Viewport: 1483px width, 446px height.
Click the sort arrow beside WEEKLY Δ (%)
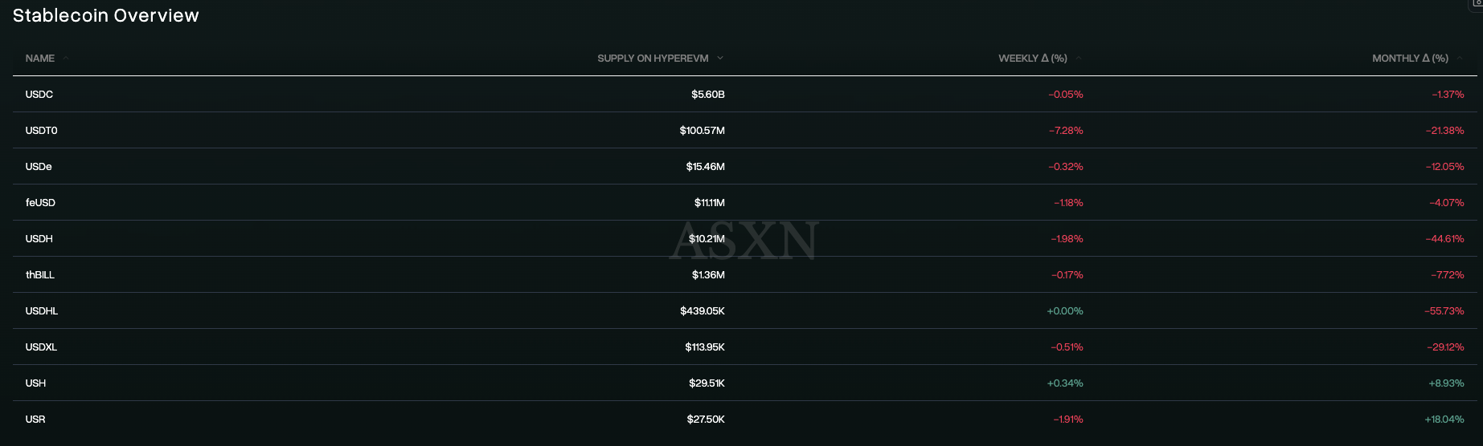click(1079, 59)
